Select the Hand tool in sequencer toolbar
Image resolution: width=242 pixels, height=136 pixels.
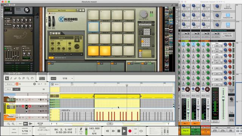pos(32,78)
